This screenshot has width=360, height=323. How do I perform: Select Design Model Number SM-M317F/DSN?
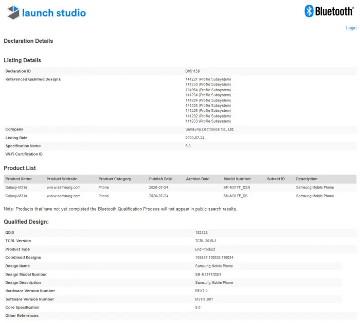(208, 275)
